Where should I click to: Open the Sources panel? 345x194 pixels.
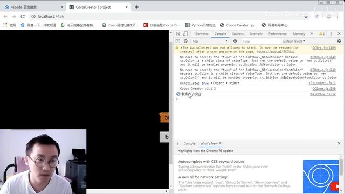point(238,34)
